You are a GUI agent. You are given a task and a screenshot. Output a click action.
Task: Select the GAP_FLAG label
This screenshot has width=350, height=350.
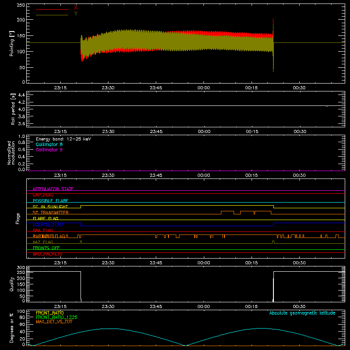click(x=43, y=195)
